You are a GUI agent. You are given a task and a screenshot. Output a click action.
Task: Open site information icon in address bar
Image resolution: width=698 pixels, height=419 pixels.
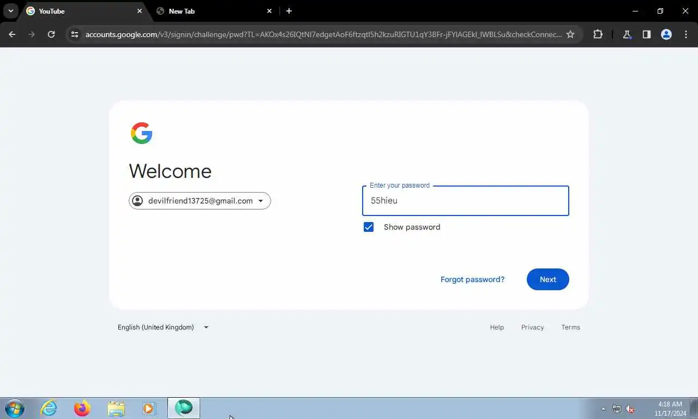[x=75, y=34]
